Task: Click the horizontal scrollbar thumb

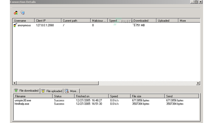Action: pos(58,83)
